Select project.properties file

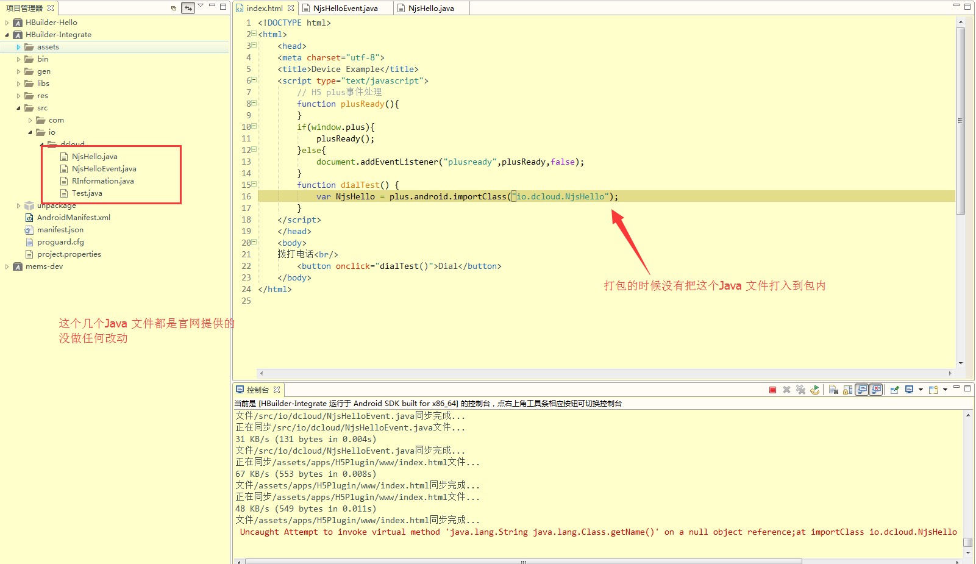click(69, 254)
